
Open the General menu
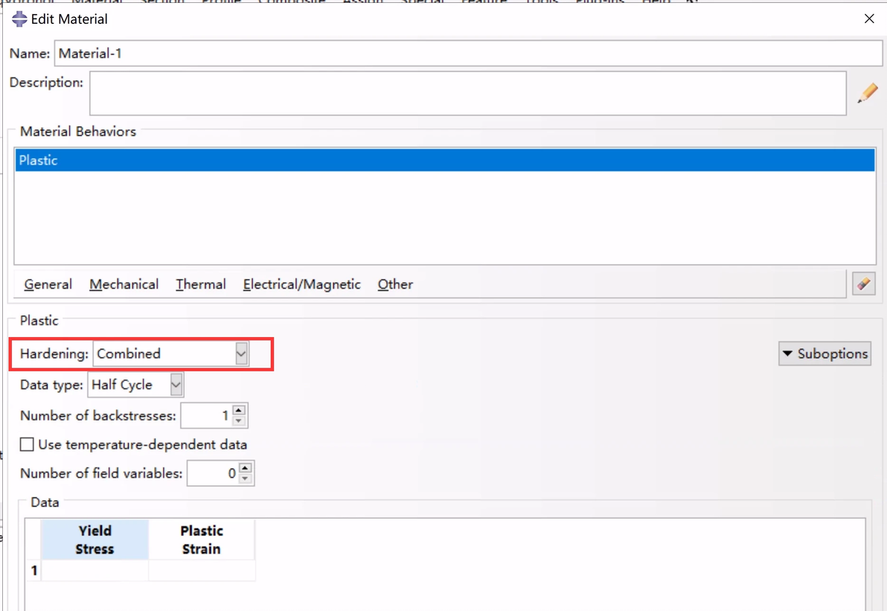48,284
